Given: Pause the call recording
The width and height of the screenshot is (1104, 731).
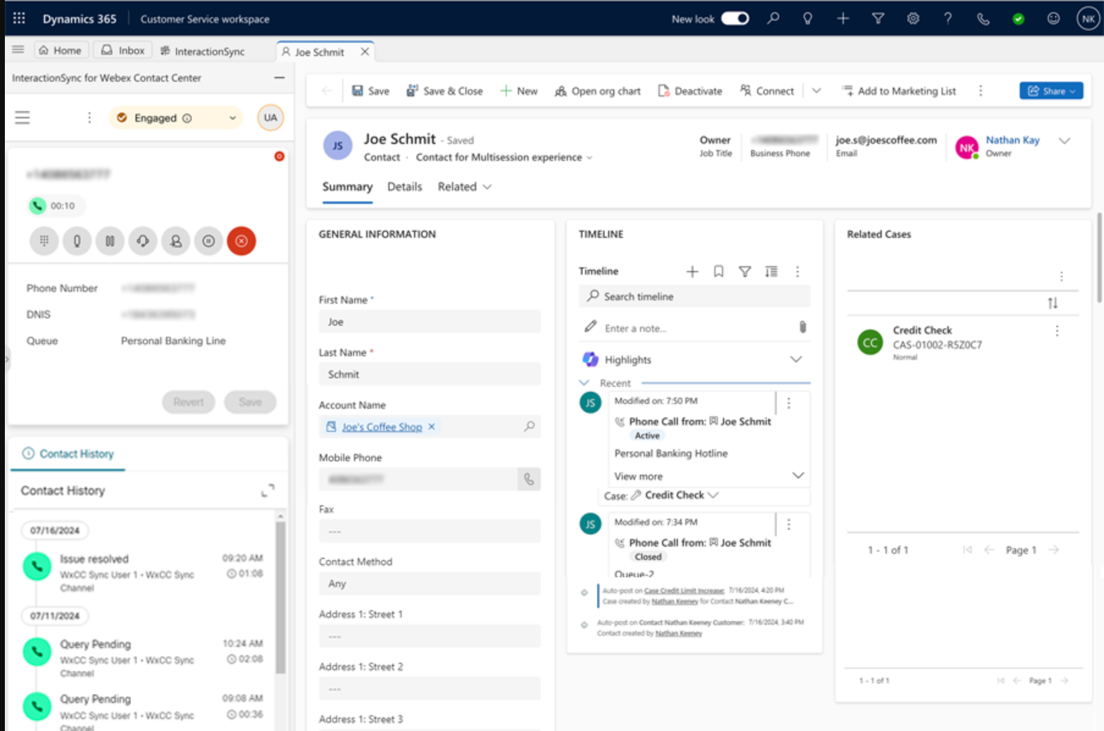Looking at the screenshot, I should [209, 241].
